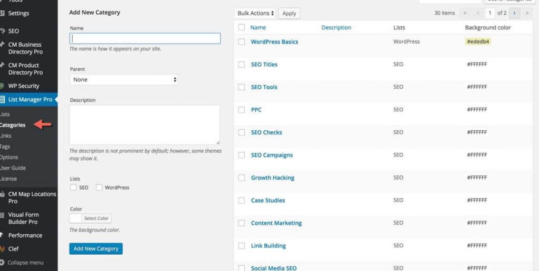Go to next page of categories
Viewport: 539px width, 271px height.
pos(514,13)
